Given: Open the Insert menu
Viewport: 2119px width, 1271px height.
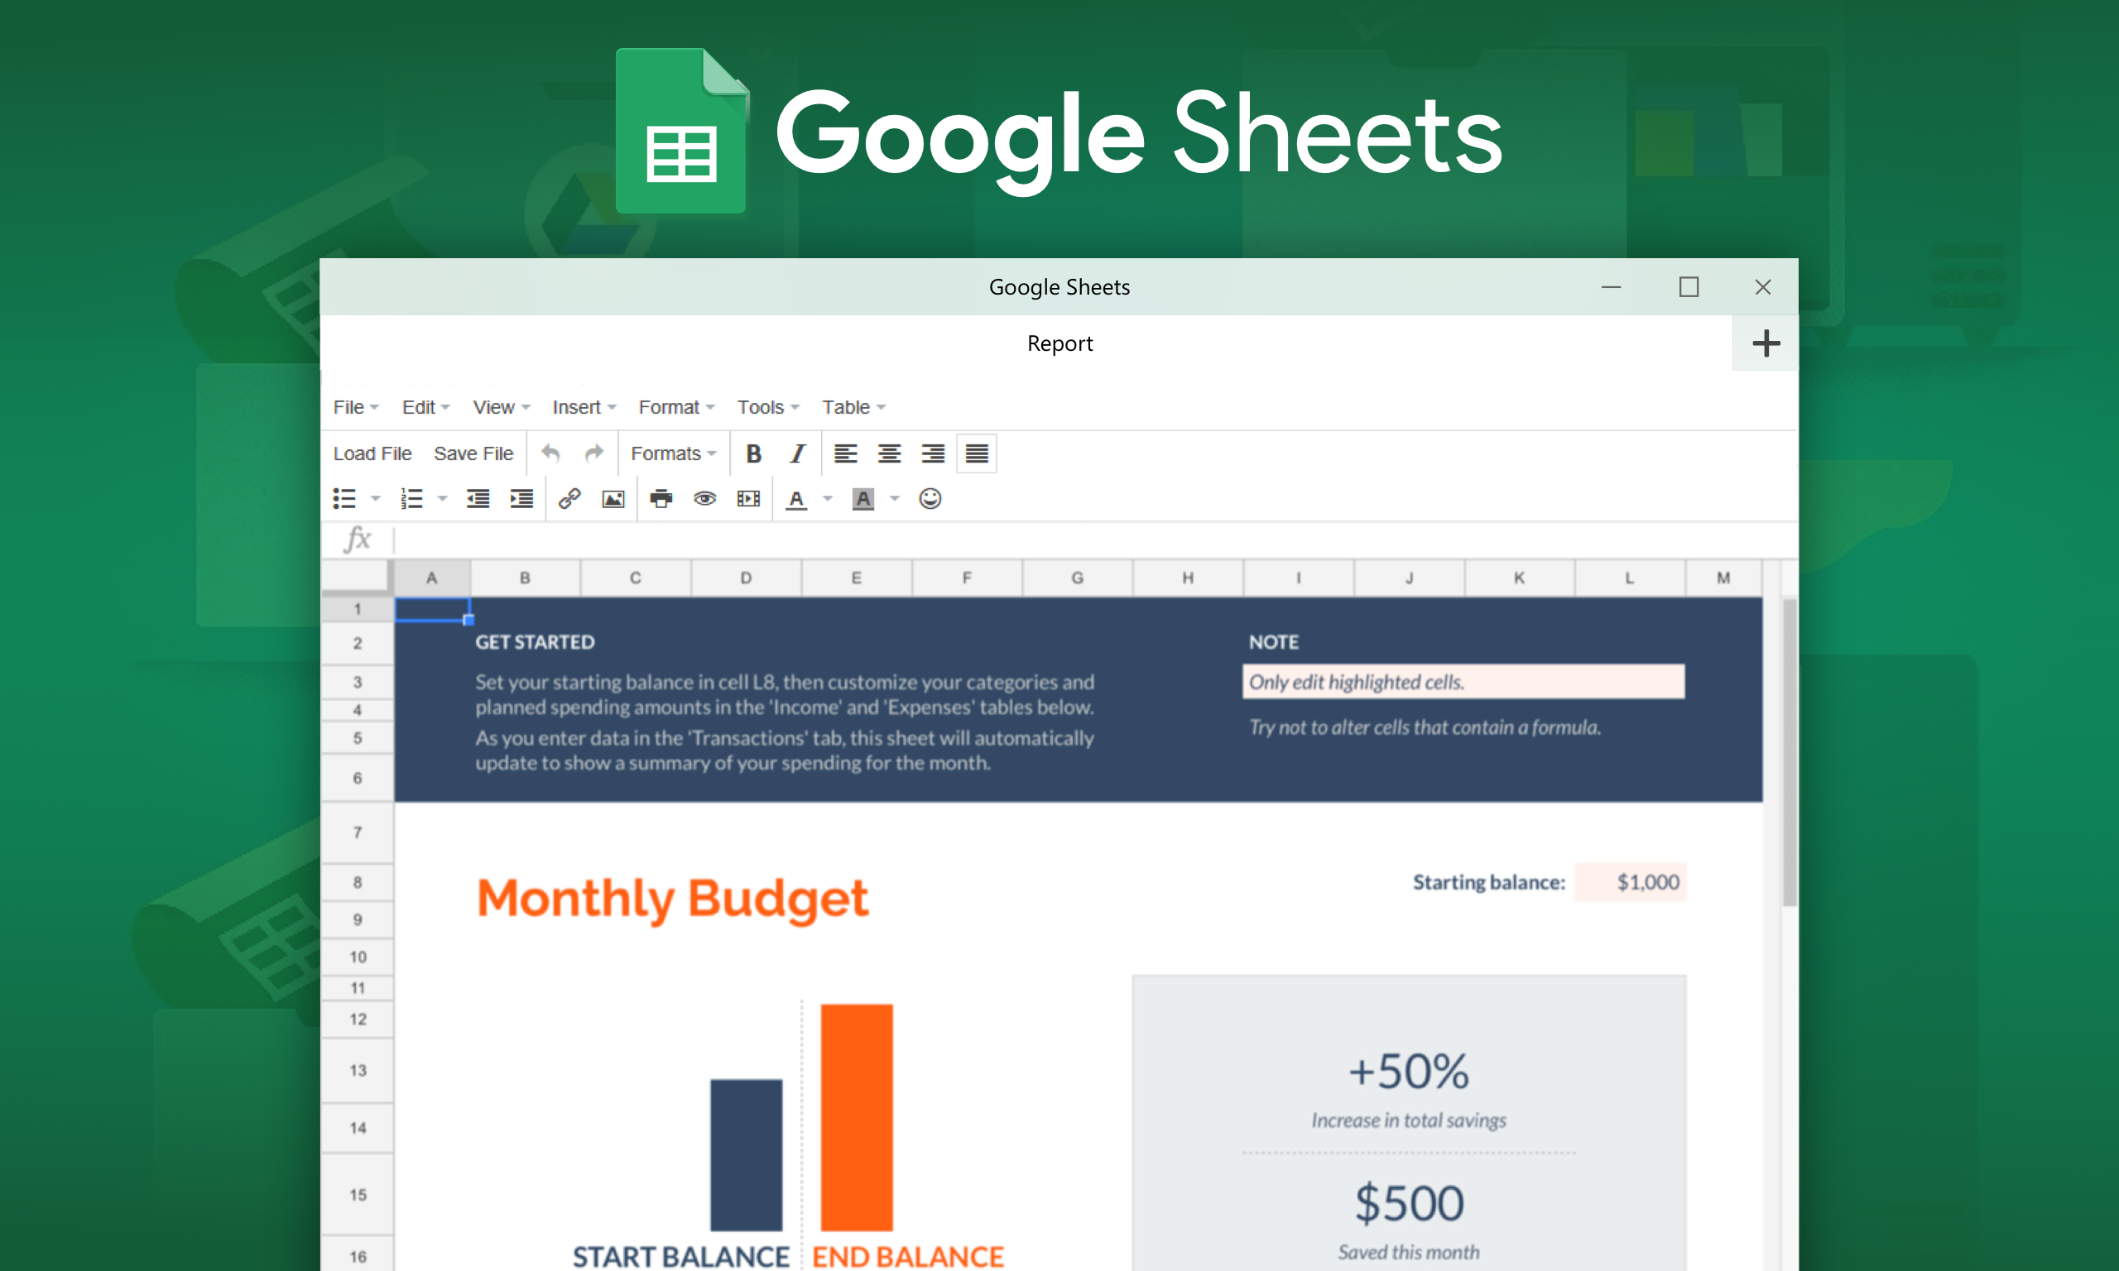Looking at the screenshot, I should tap(584, 408).
